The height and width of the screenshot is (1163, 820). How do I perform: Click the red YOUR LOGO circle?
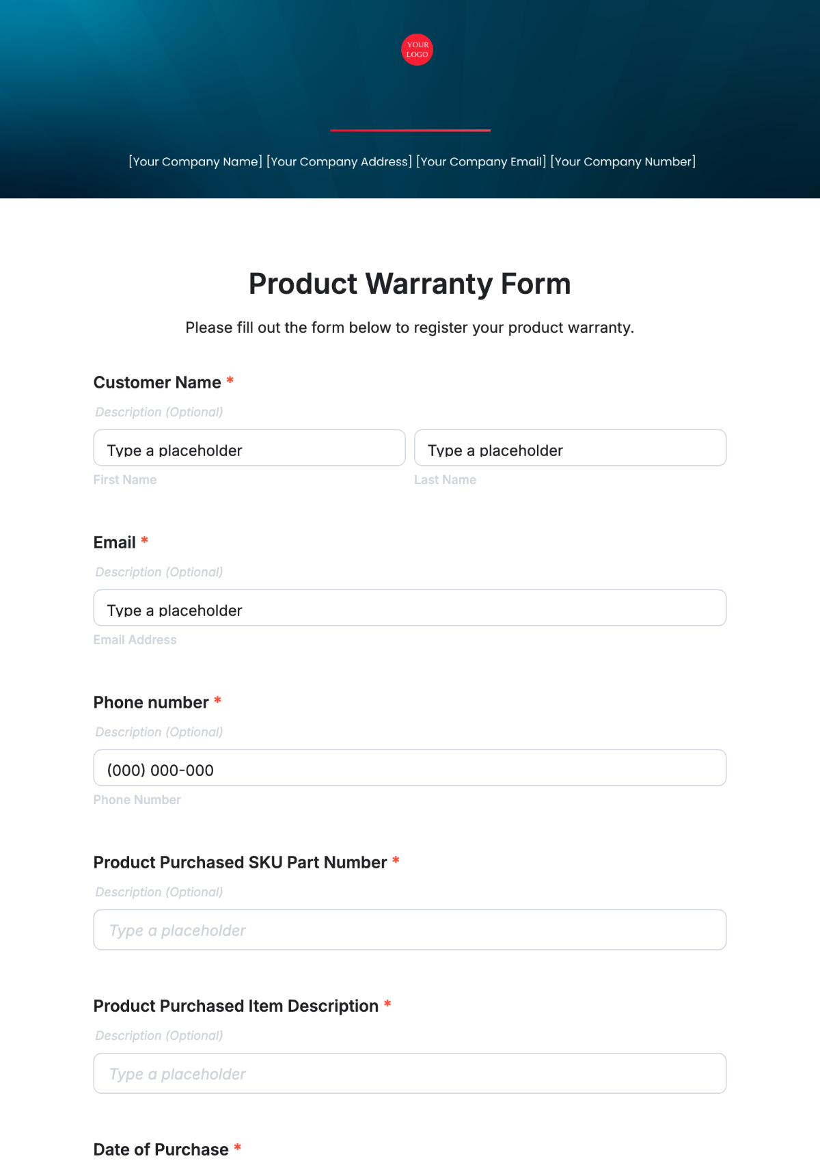point(417,50)
